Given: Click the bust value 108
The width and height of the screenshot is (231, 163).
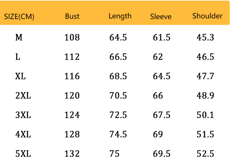Looking at the screenshot, I should (72, 38).
